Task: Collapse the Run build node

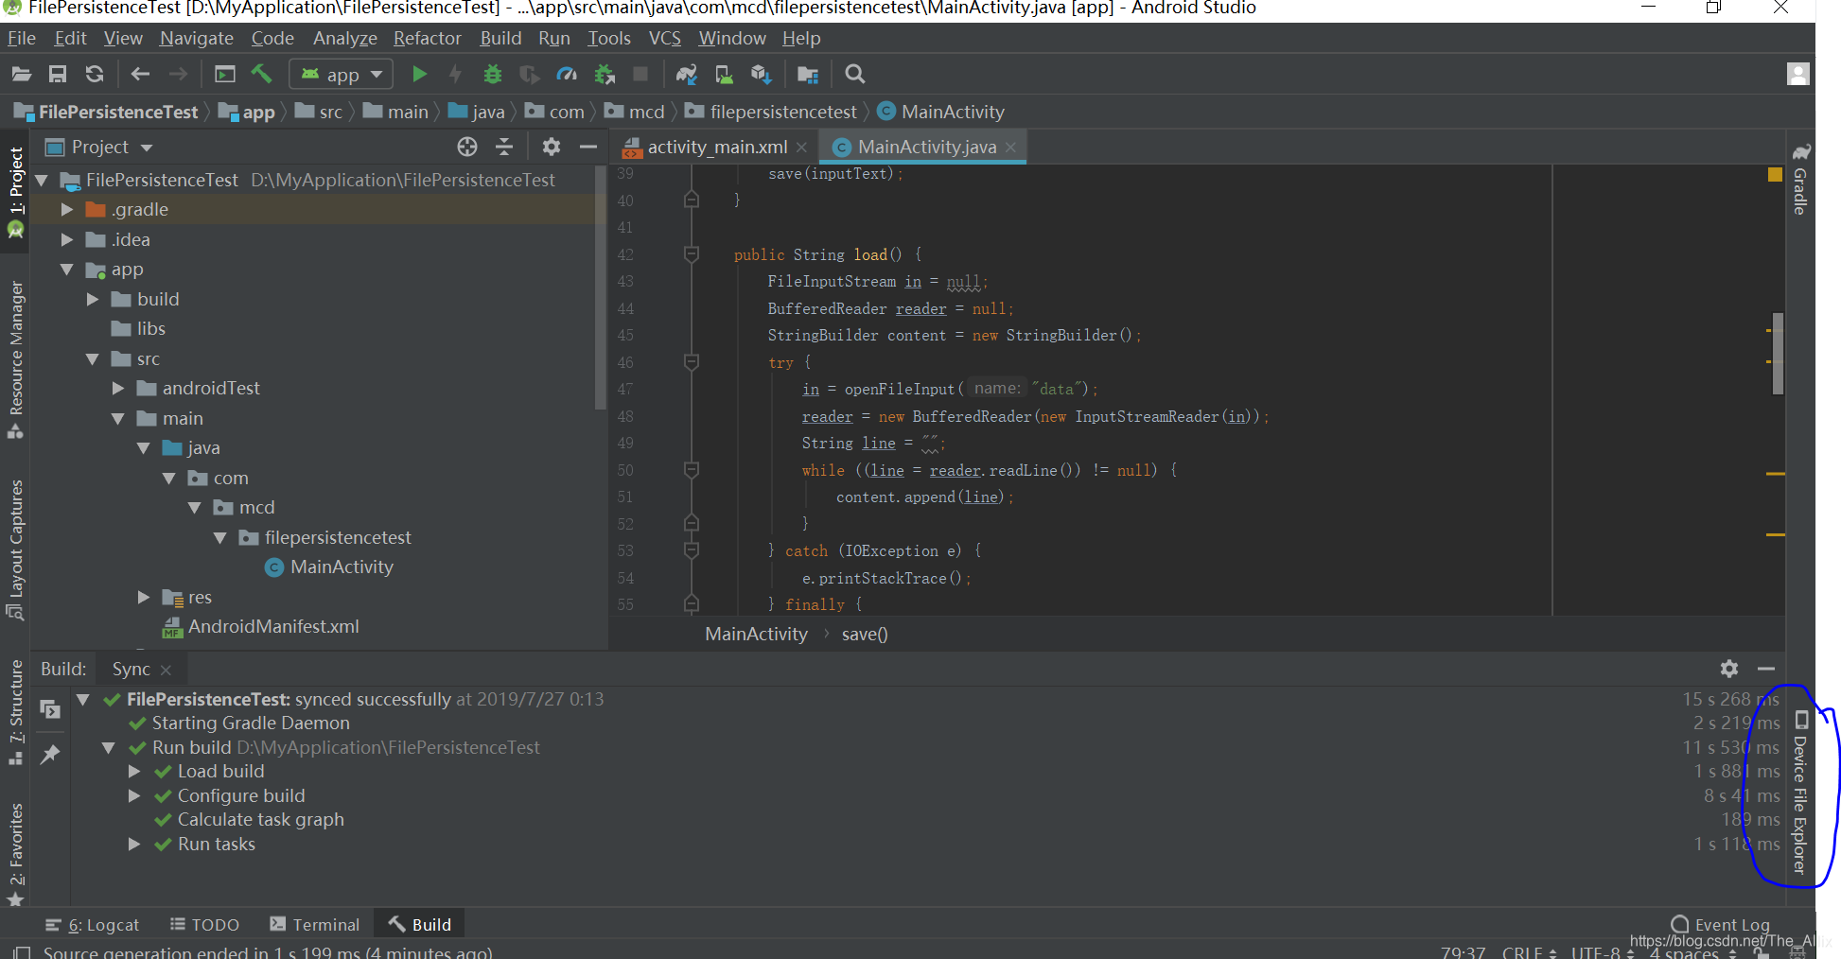Action: (109, 747)
